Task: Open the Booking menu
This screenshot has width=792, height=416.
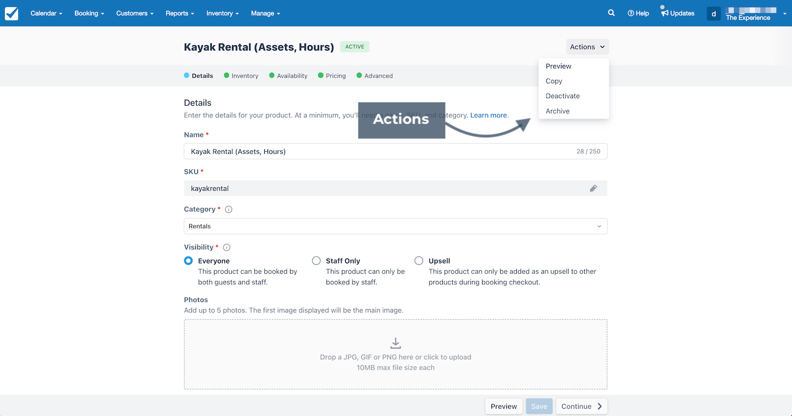Action: [x=89, y=13]
